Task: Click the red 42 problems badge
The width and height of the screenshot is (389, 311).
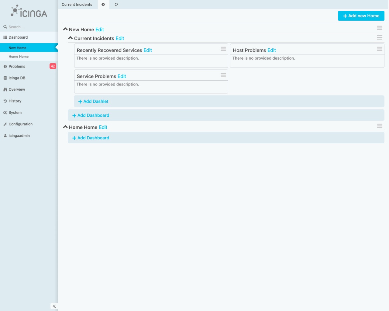Action: point(53,66)
